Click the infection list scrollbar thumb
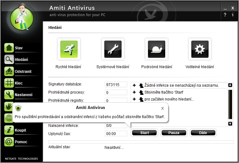 pyautogui.click(x=230, y=104)
